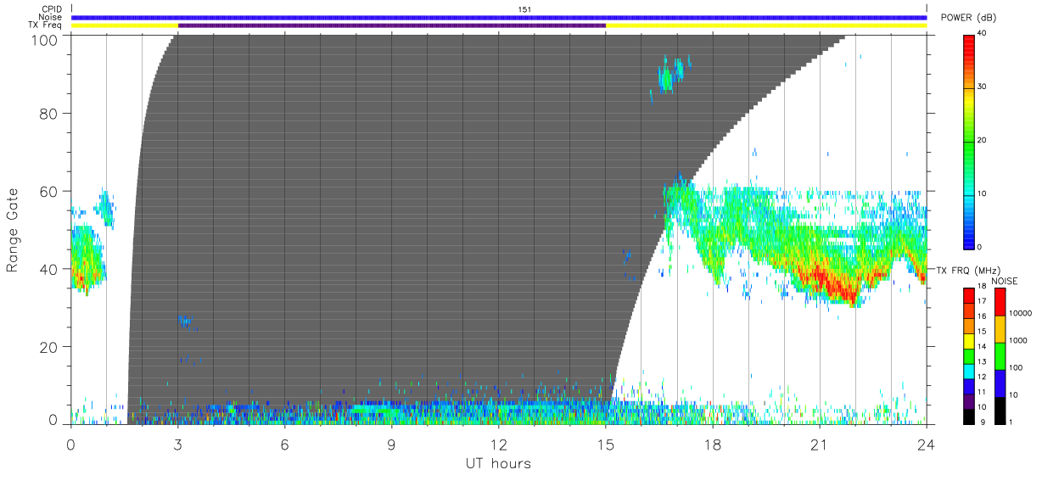Click the 10000 label on the NOISE scale
This screenshot has width=1042, height=481.
coord(1019,313)
